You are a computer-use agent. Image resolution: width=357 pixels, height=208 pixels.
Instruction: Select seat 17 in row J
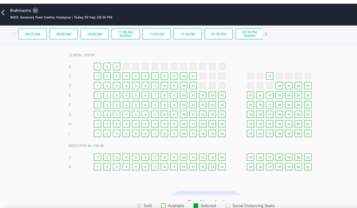click(x=270, y=157)
